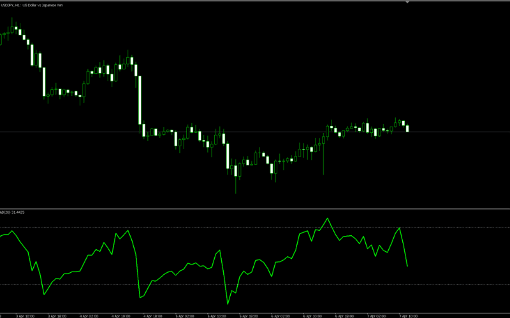Click the '5 Apr 18:00' time axis label
This screenshot has width=510, height=318.
coord(247,315)
